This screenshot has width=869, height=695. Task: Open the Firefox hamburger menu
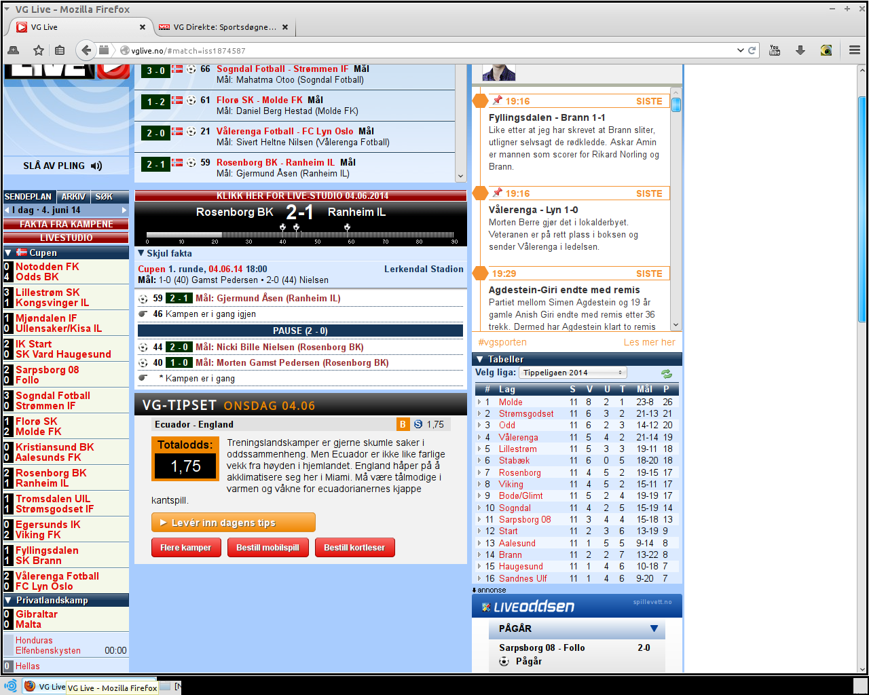pyautogui.click(x=855, y=50)
